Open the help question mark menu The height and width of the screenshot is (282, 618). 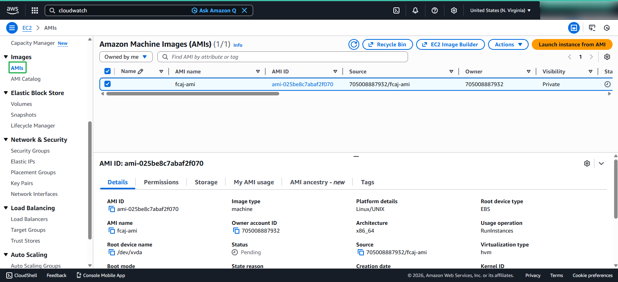(435, 10)
